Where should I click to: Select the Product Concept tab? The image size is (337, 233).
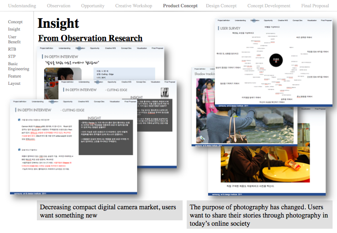pyautogui.click(x=180, y=6)
